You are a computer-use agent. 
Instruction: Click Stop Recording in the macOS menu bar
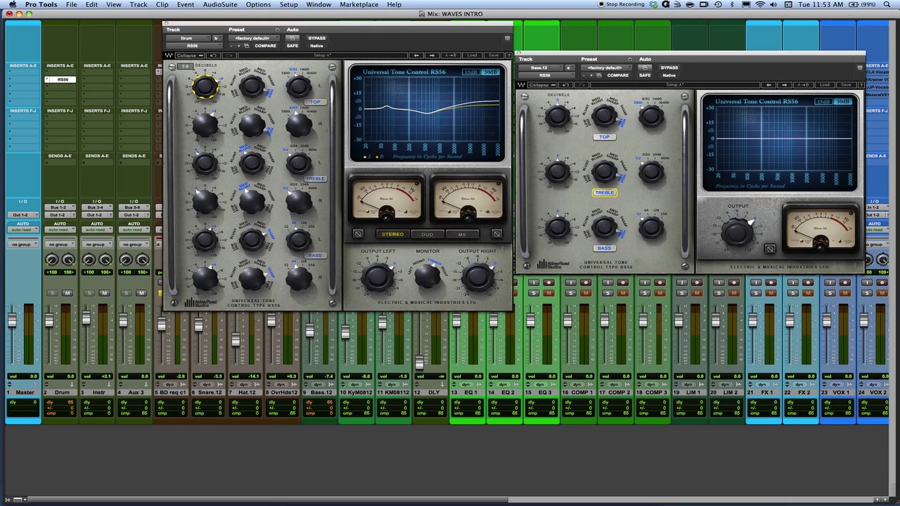point(621,4)
